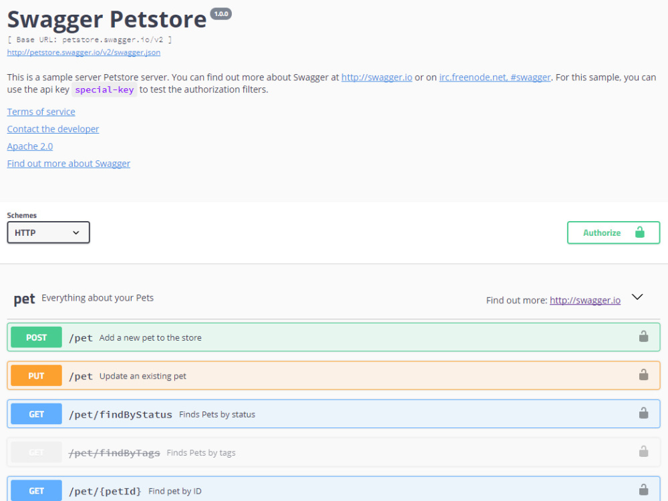This screenshot has width=668, height=501.
Task: Click the GET badge for findByStatus
Action: pos(36,414)
